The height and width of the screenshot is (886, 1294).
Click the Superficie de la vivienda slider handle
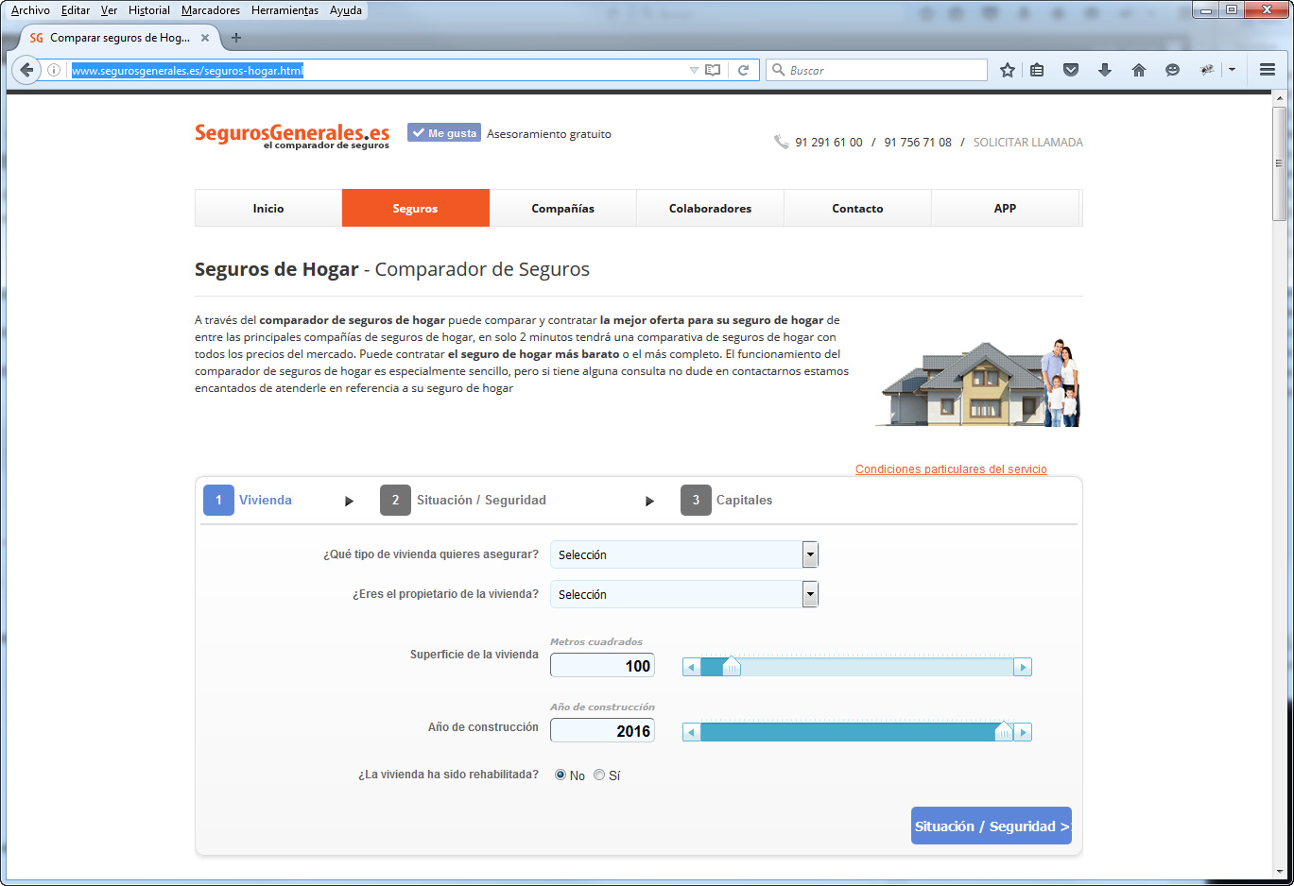[732, 666]
